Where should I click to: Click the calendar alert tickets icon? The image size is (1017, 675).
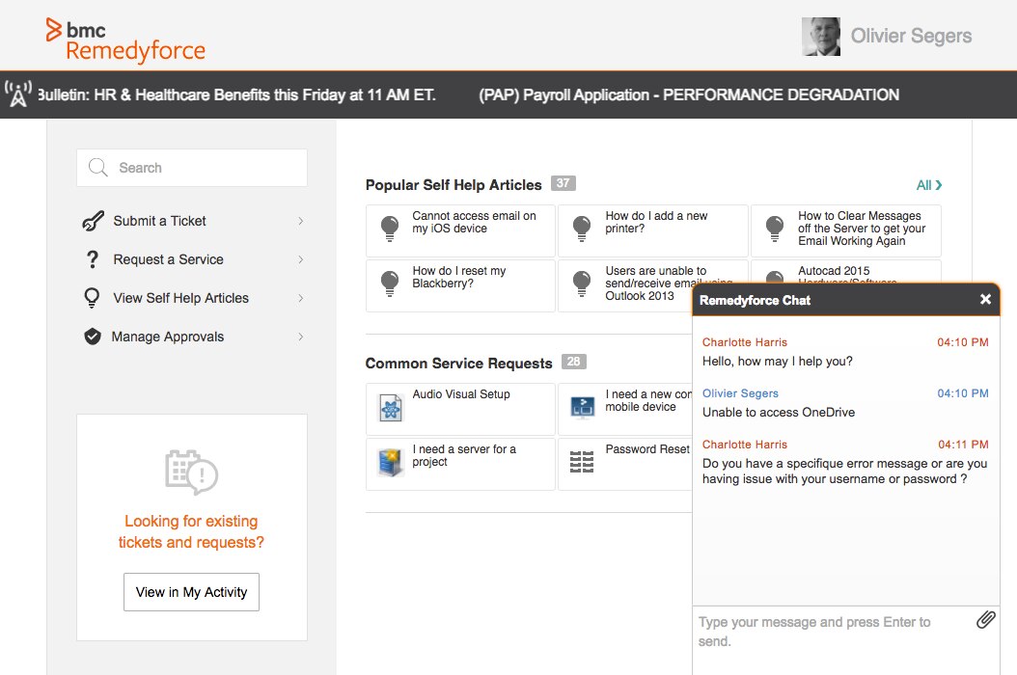[x=191, y=472]
